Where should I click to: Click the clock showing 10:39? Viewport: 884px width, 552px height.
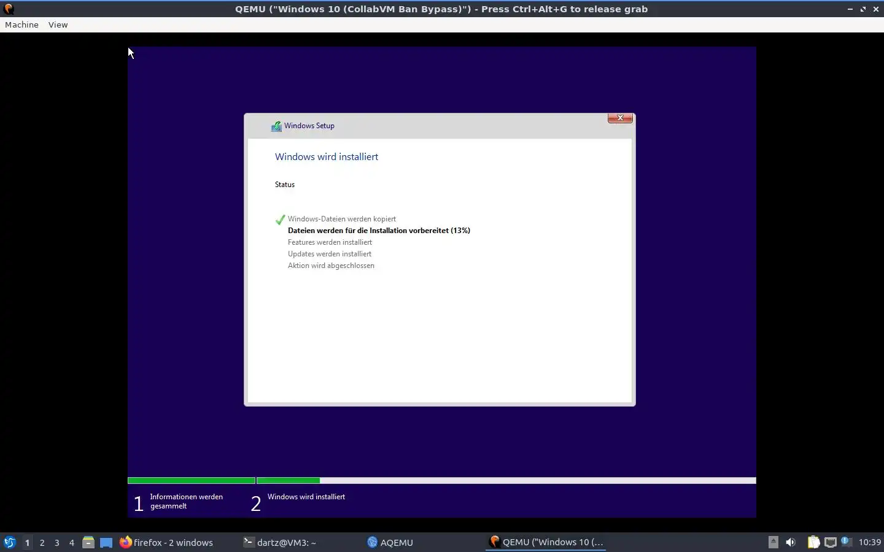[x=869, y=542]
